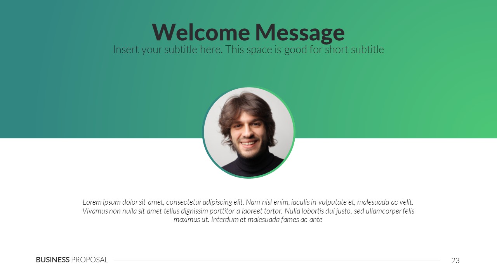
Task: Click the word "Welcome" in the title
Action: [x=200, y=32]
